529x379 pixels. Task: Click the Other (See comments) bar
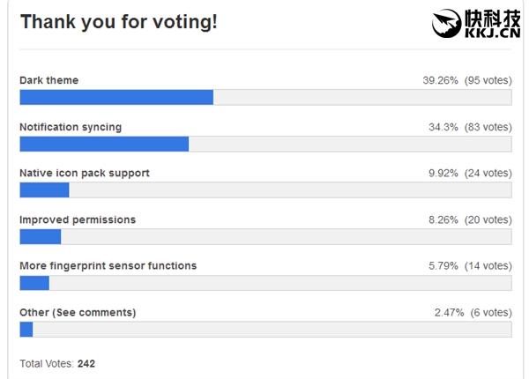pos(264,330)
